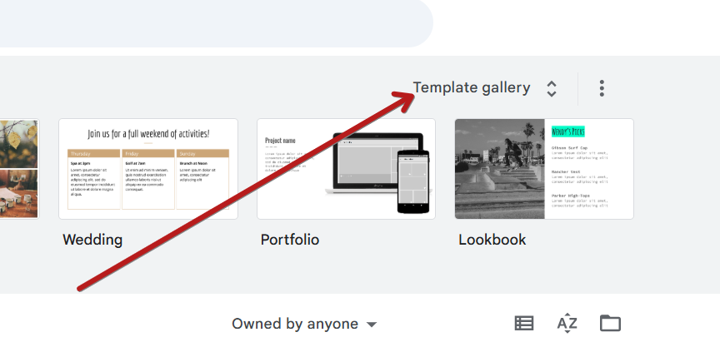Open the AZ sort options
The width and height of the screenshot is (720, 352).
pyautogui.click(x=567, y=324)
